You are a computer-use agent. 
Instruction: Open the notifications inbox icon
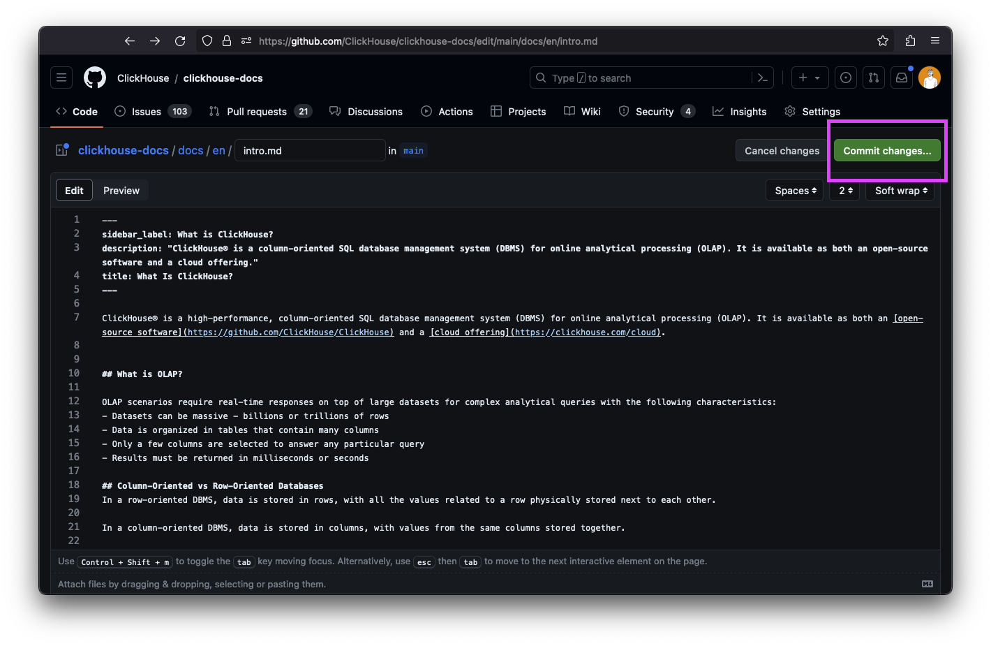902,78
